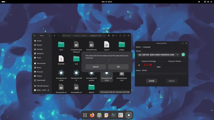Select the log.txt file

[x=107, y=46]
